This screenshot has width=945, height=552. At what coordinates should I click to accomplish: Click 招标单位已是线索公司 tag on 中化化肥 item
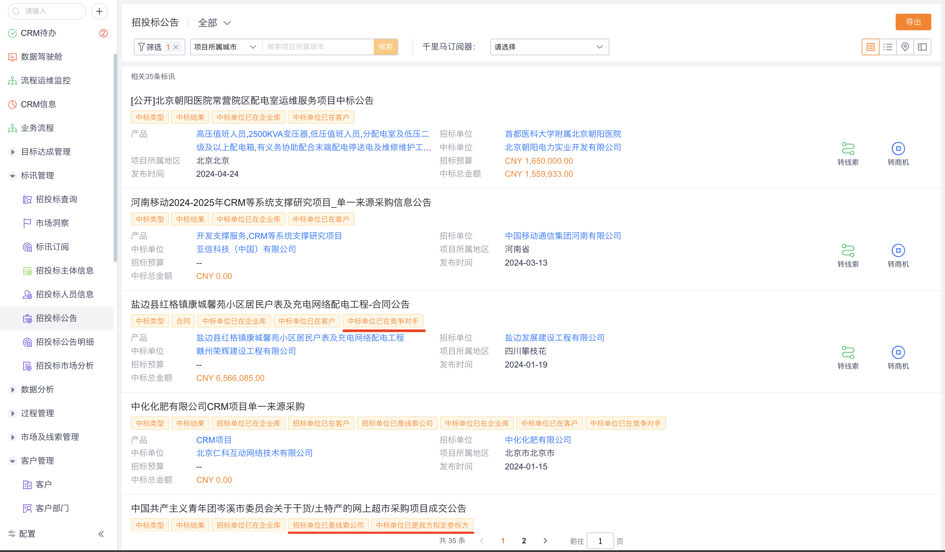pyautogui.click(x=397, y=423)
